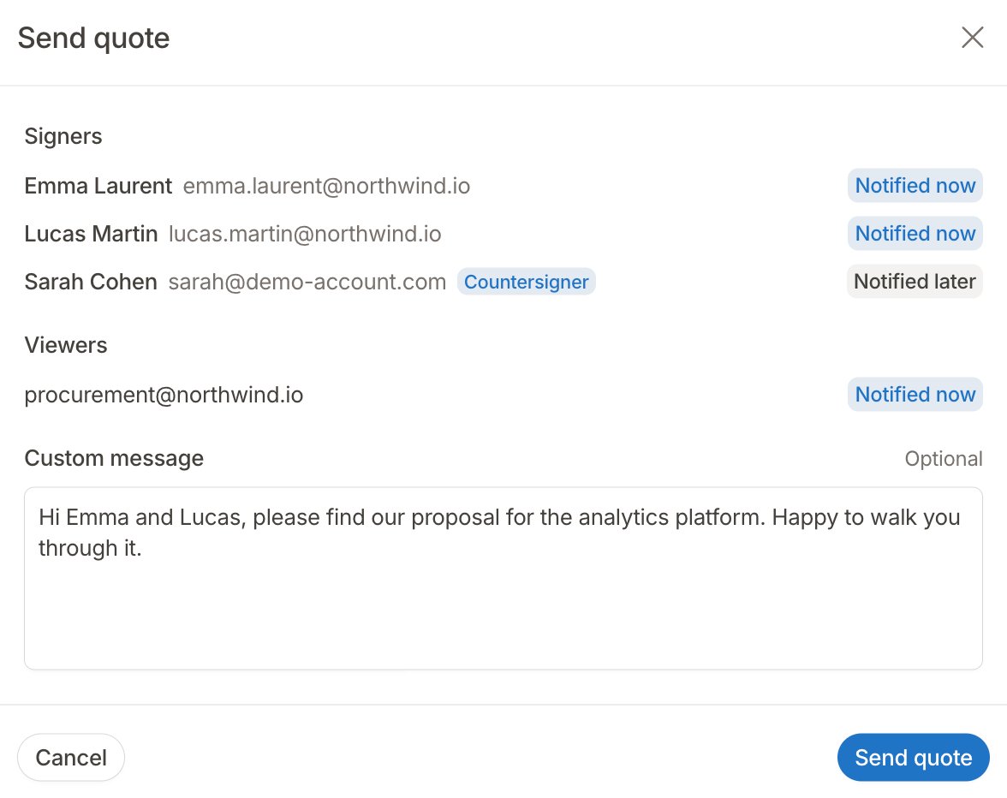1007x798 pixels.
Task: Click the Signers section heading
Action: (x=63, y=137)
